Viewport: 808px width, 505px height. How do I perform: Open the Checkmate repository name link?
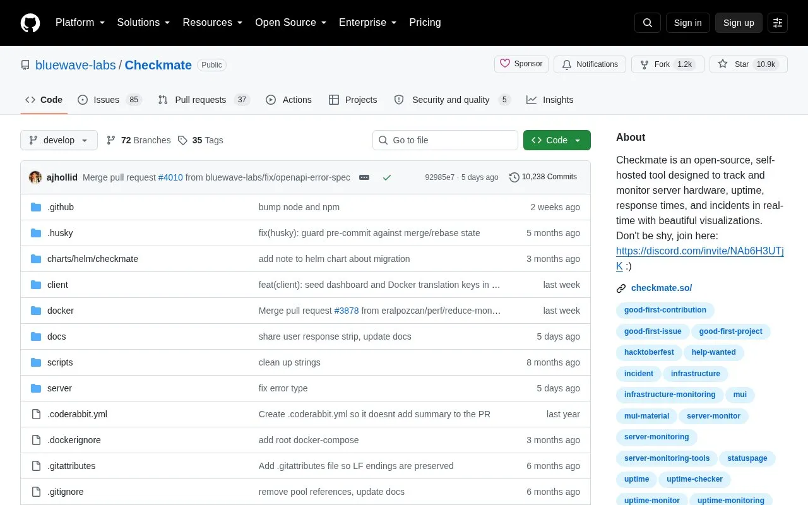pyautogui.click(x=158, y=65)
